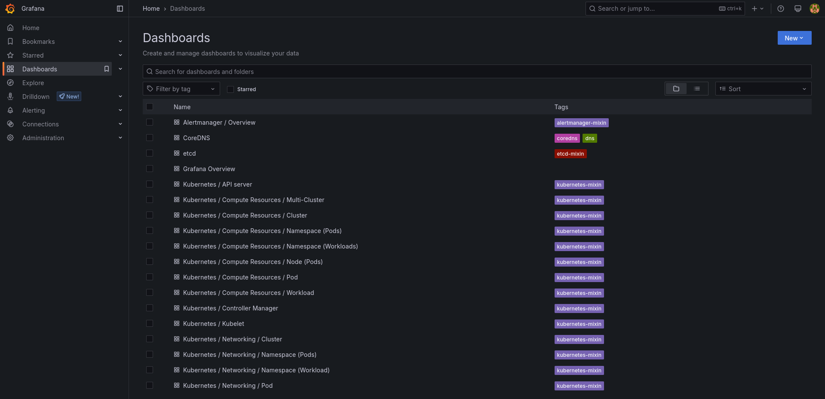Viewport: 825px width, 399px height.
Task: Click the dashboard icon beside etcd
Action: [x=177, y=153]
